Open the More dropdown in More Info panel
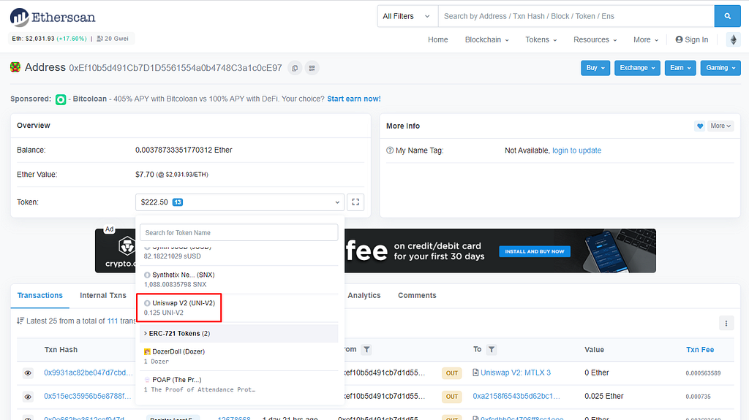The image size is (749, 420). (x=720, y=126)
